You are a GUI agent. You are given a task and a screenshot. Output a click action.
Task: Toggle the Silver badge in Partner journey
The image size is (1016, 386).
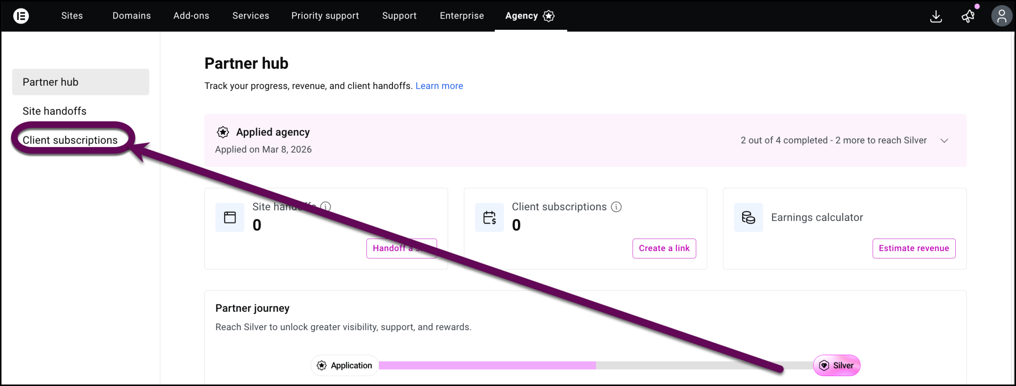tap(837, 365)
